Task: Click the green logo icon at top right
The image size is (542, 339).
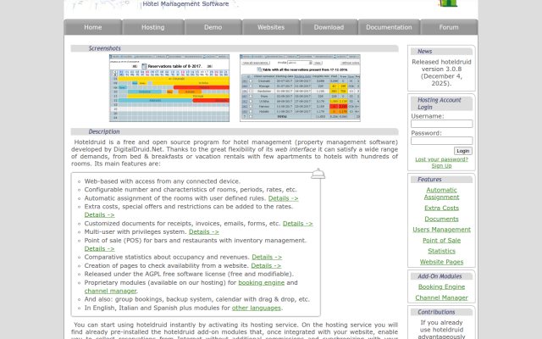Action: point(448,3)
